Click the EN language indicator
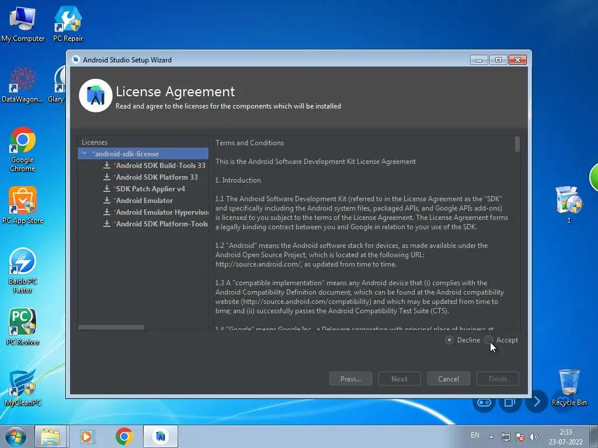This screenshot has height=448, width=598. pyautogui.click(x=475, y=435)
